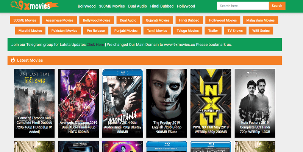Viewport: 303px width, 152px height.
Task: Open Tamil Movies category
Action: [x=157, y=31]
